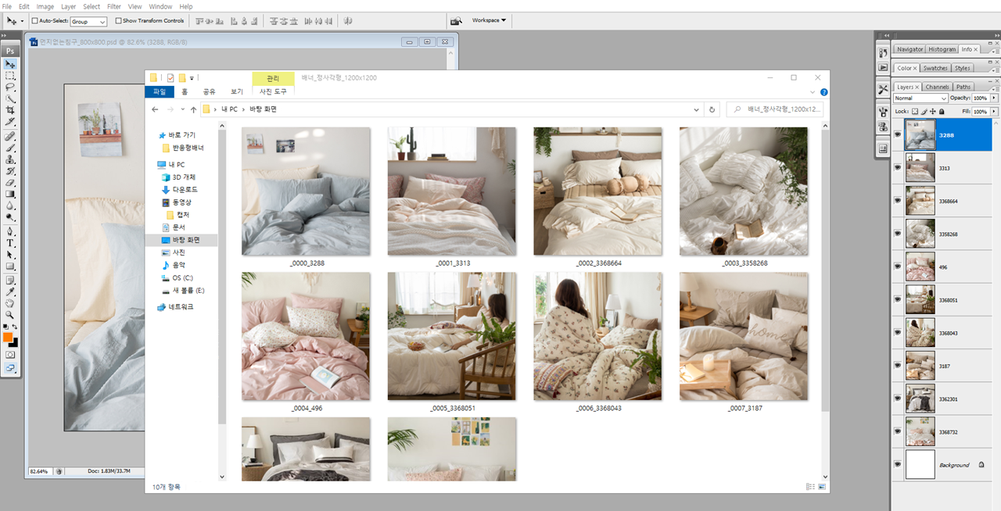The height and width of the screenshot is (511, 1001).
Task: Hide layer 3358268 via eye icon
Action: click(x=898, y=234)
